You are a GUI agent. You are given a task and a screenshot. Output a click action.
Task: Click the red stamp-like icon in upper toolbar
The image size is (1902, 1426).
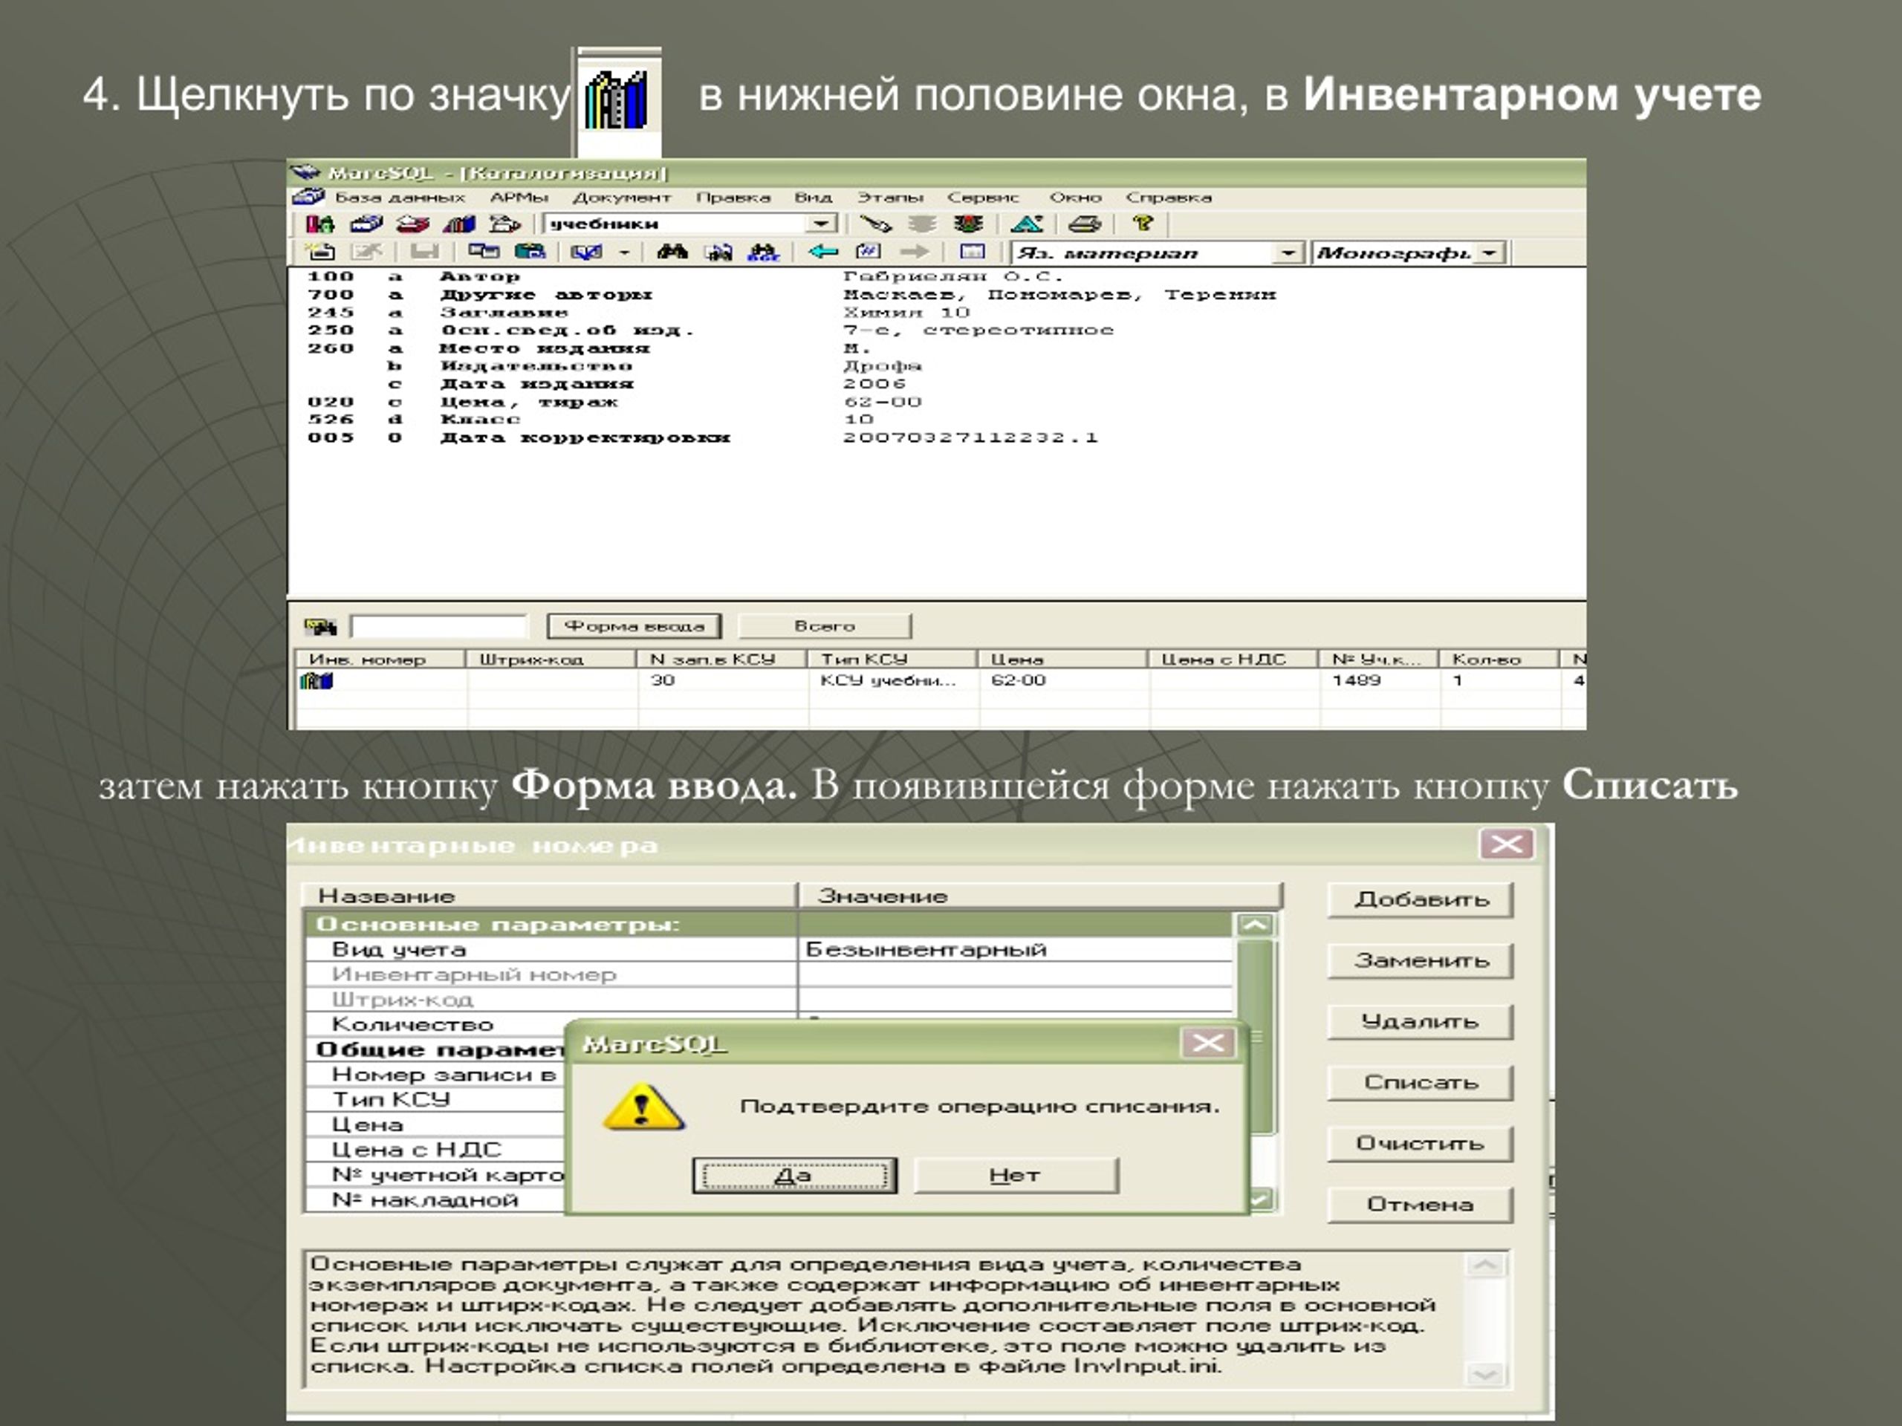click(412, 224)
